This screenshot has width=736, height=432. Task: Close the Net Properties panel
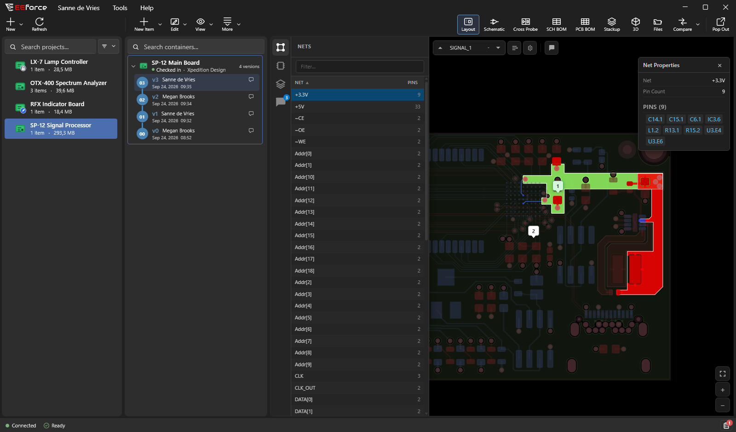(720, 65)
